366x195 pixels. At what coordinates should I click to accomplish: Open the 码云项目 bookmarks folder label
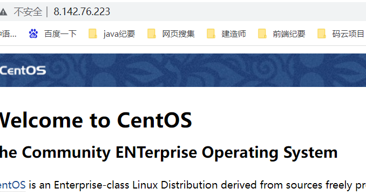point(348,34)
